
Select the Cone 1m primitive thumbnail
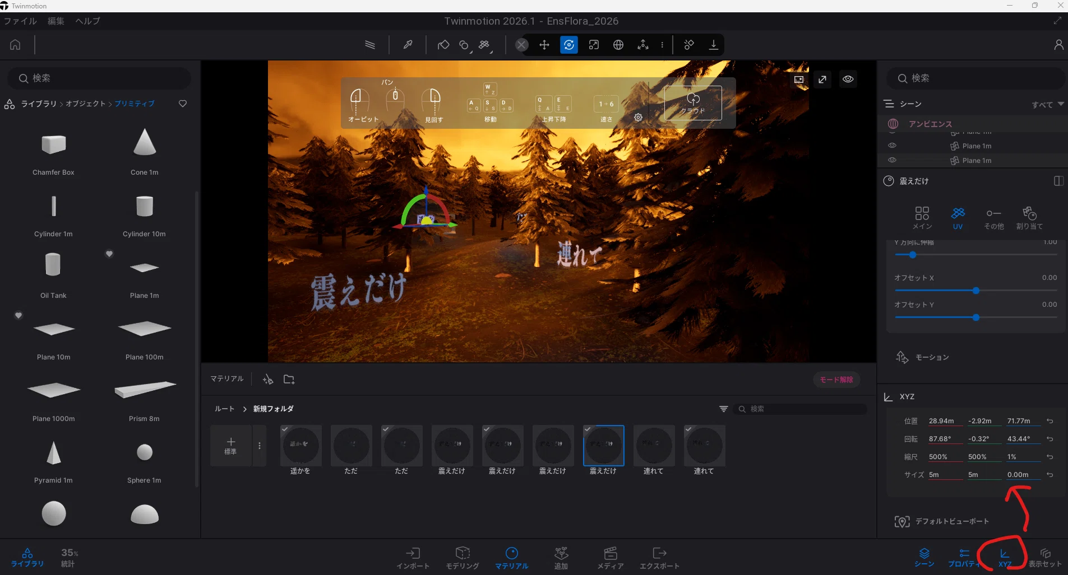point(145,142)
